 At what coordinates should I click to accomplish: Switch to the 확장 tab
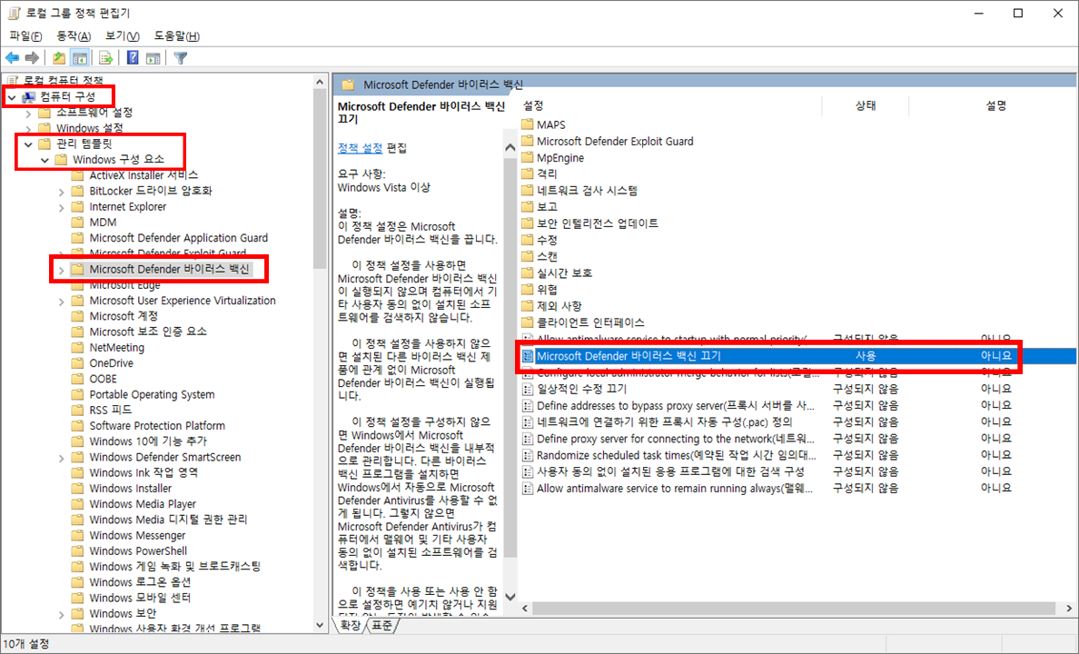tap(351, 625)
